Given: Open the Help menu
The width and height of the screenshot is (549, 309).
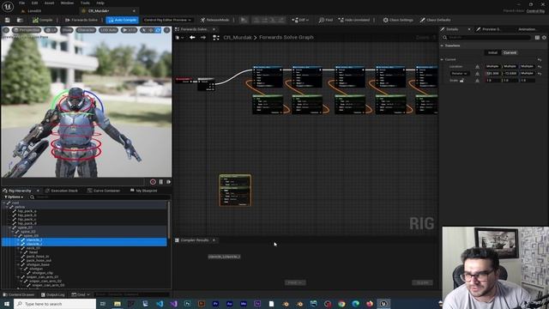Looking at the screenshot, I should pos(100,3).
